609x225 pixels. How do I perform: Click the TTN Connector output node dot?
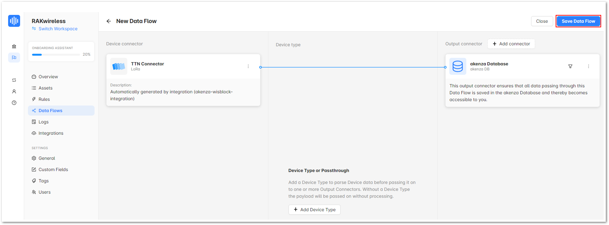260,67
